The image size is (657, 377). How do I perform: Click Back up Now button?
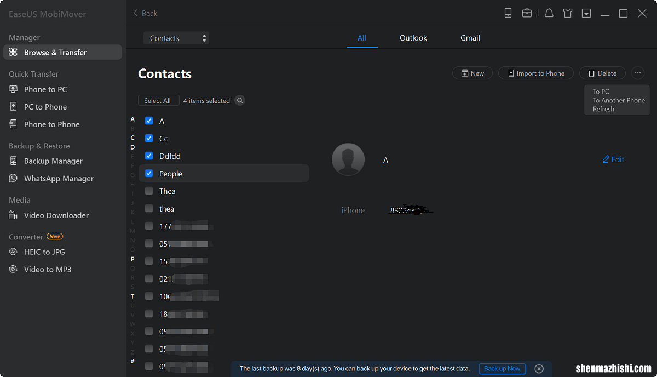pyautogui.click(x=502, y=369)
